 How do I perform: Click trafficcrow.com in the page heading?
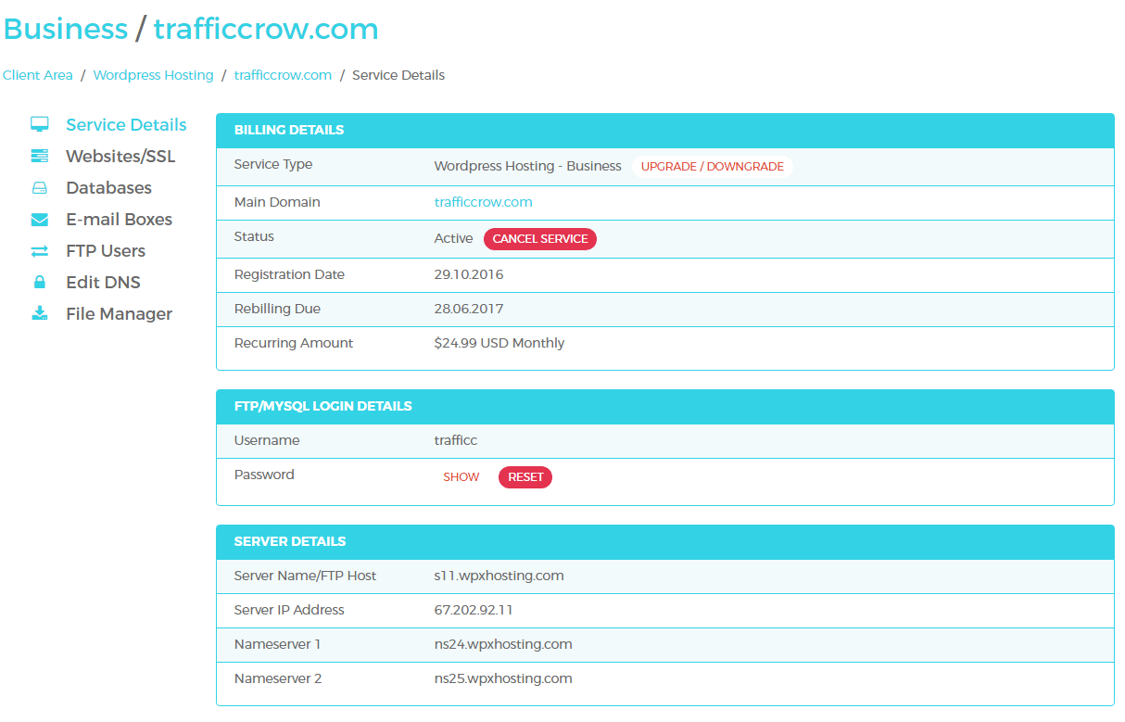[266, 29]
